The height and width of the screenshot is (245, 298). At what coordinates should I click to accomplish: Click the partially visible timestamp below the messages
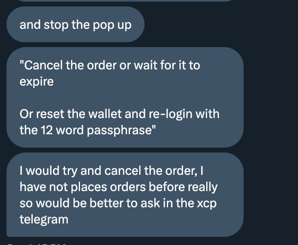click(x=36, y=243)
